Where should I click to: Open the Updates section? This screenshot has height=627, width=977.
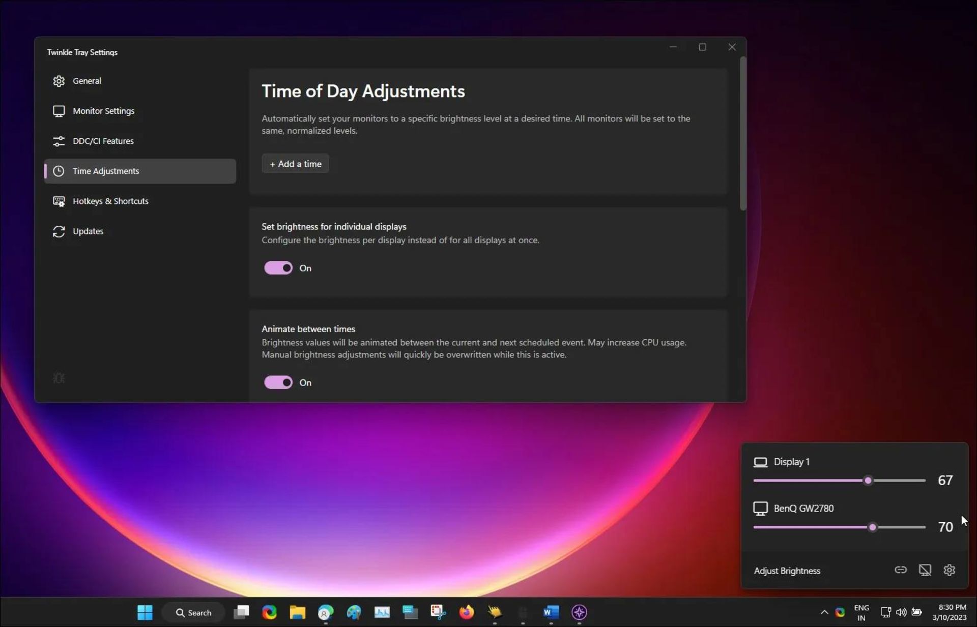pos(88,231)
